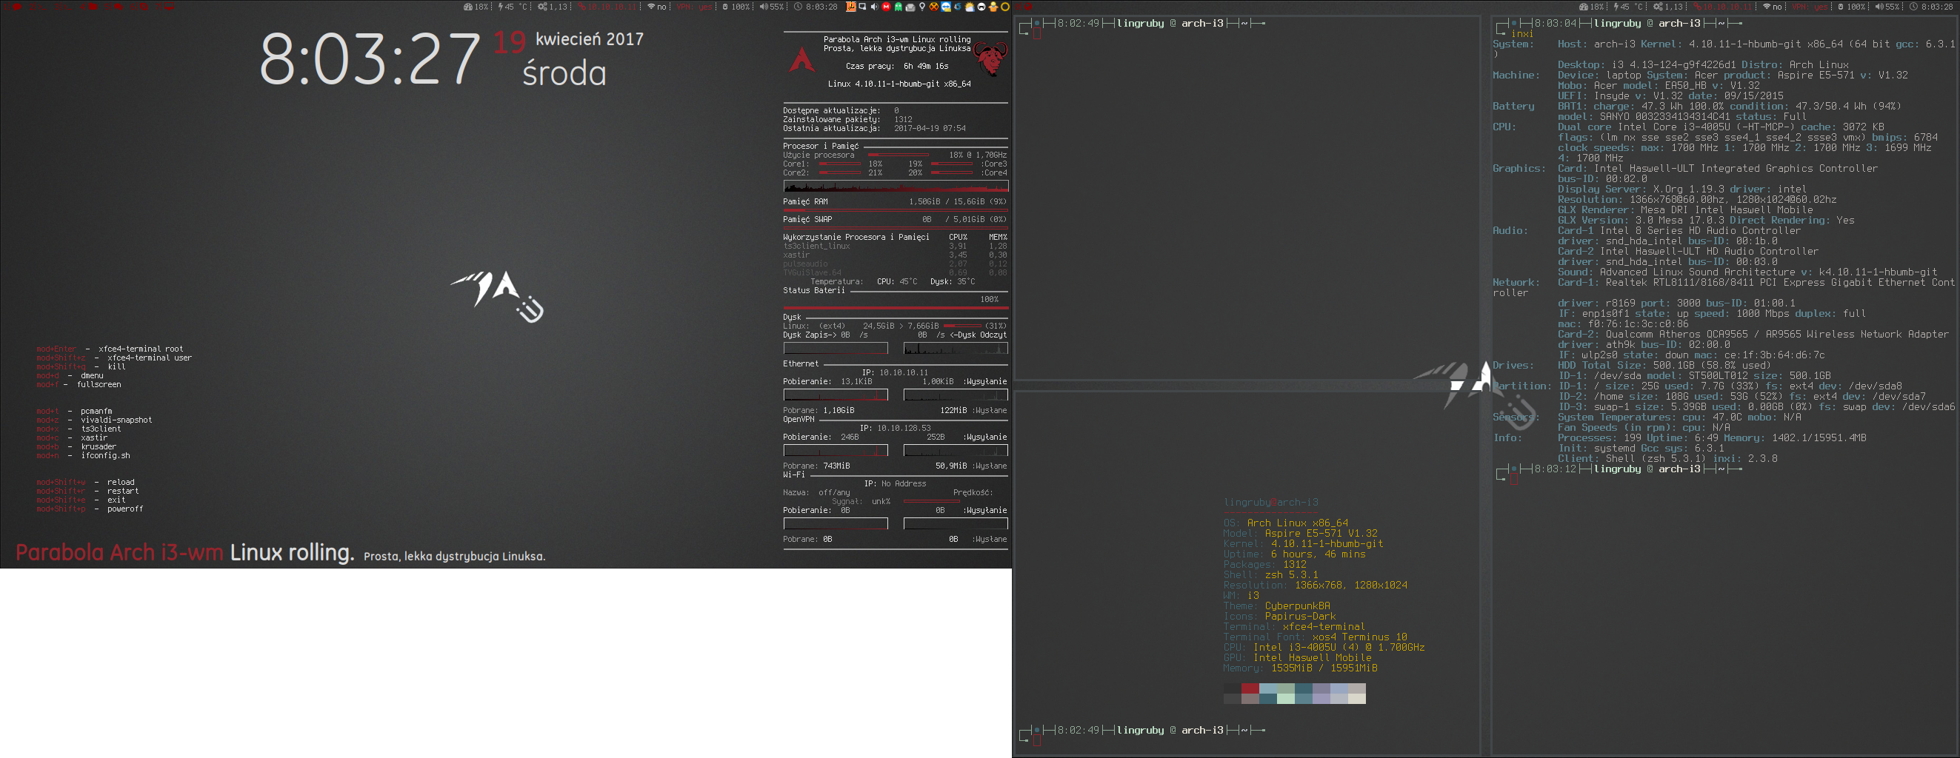Open the weather tray icon
This screenshot has width=1960, height=758.
(x=970, y=7)
